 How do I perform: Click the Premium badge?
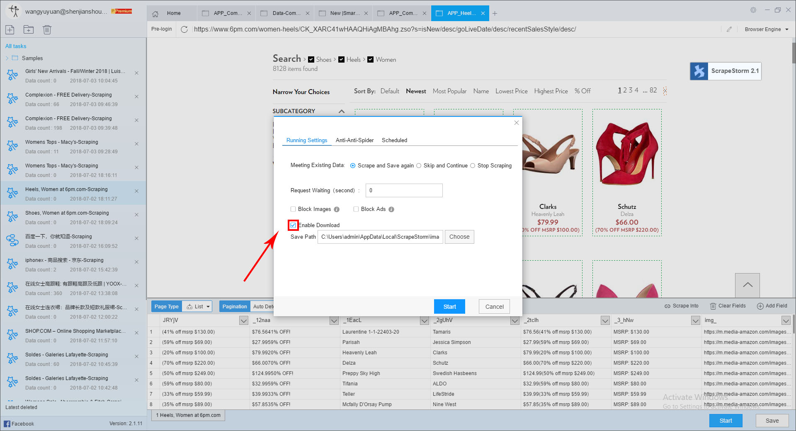(122, 11)
